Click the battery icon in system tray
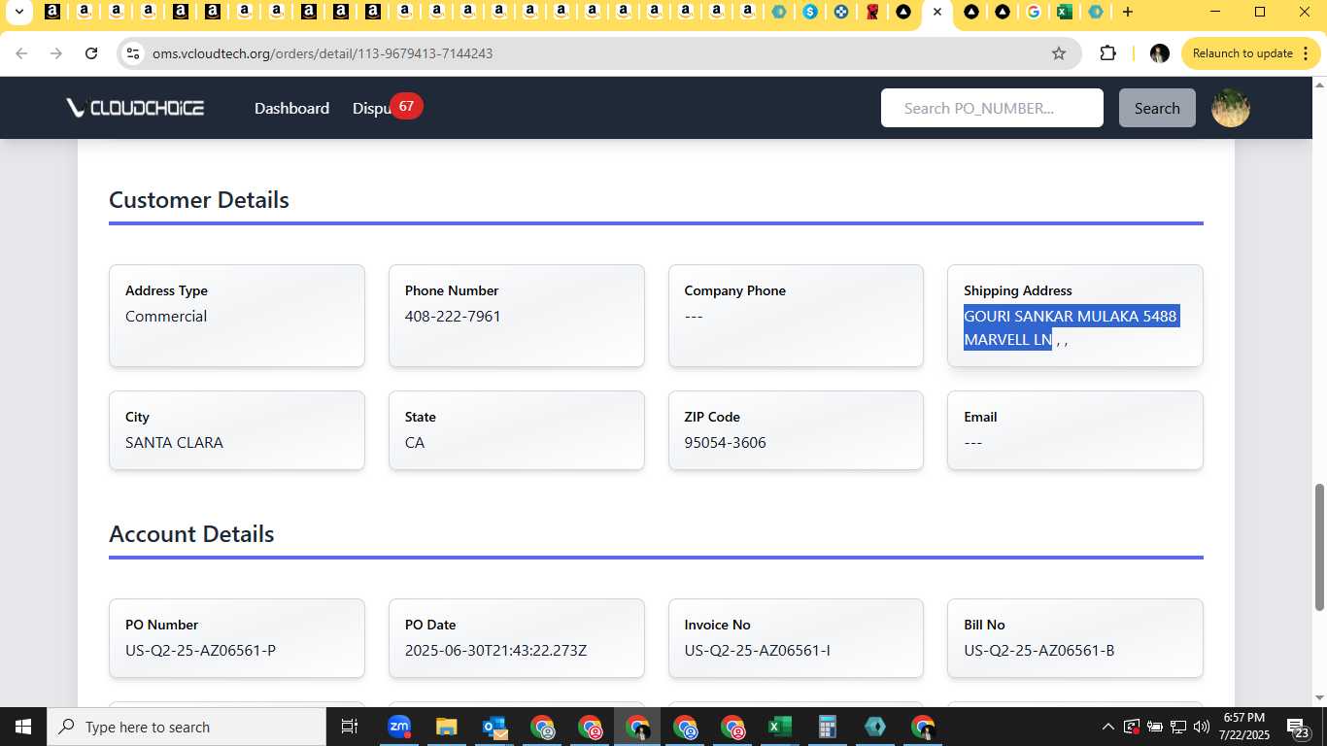This screenshot has width=1327, height=746. (1155, 727)
